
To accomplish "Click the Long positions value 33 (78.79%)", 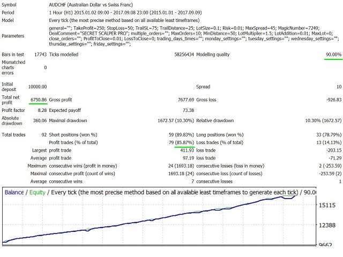I will click(329, 134).
